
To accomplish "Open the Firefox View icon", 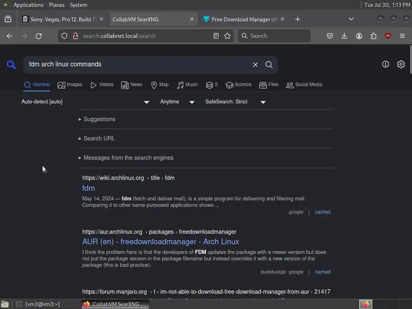I will click(8, 19).
